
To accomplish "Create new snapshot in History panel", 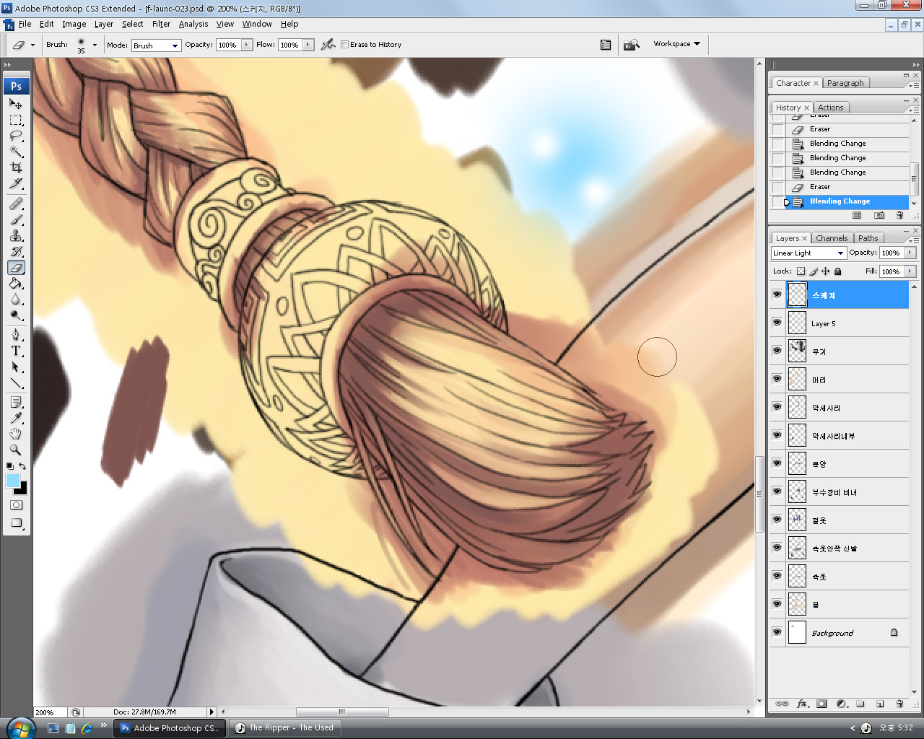I will [x=879, y=215].
